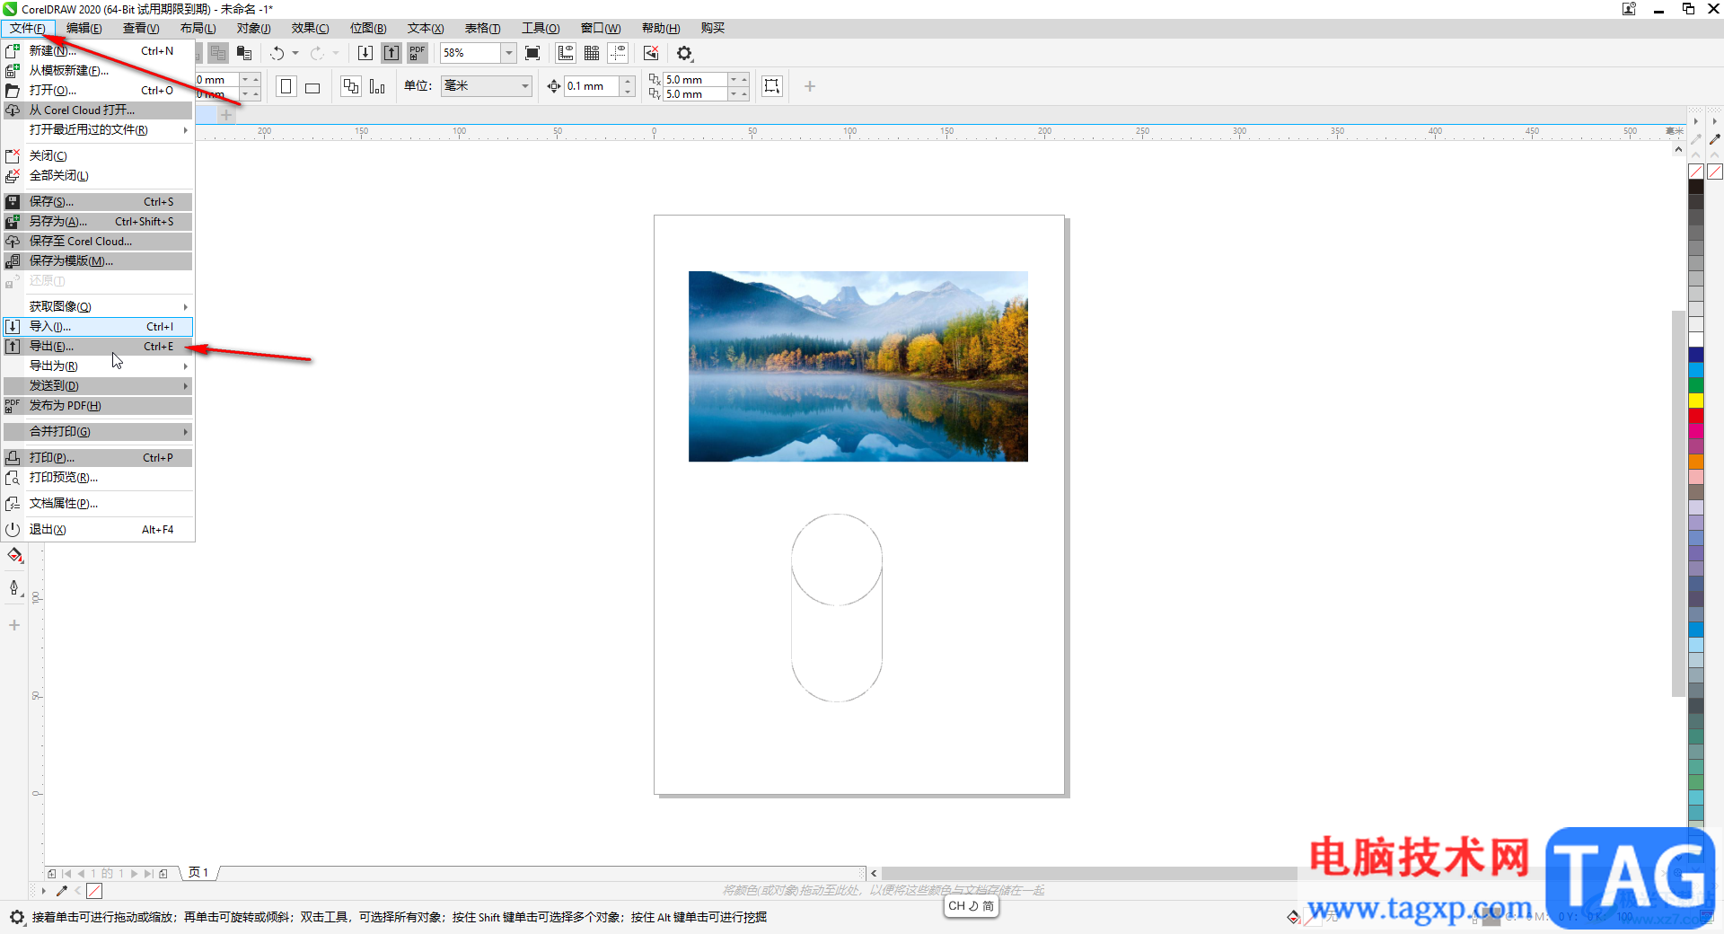The height and width of the screenshot is (934, 1724).
Task: Click the duplicate distance Y 5.0 mm field
Action: (695, 94)
